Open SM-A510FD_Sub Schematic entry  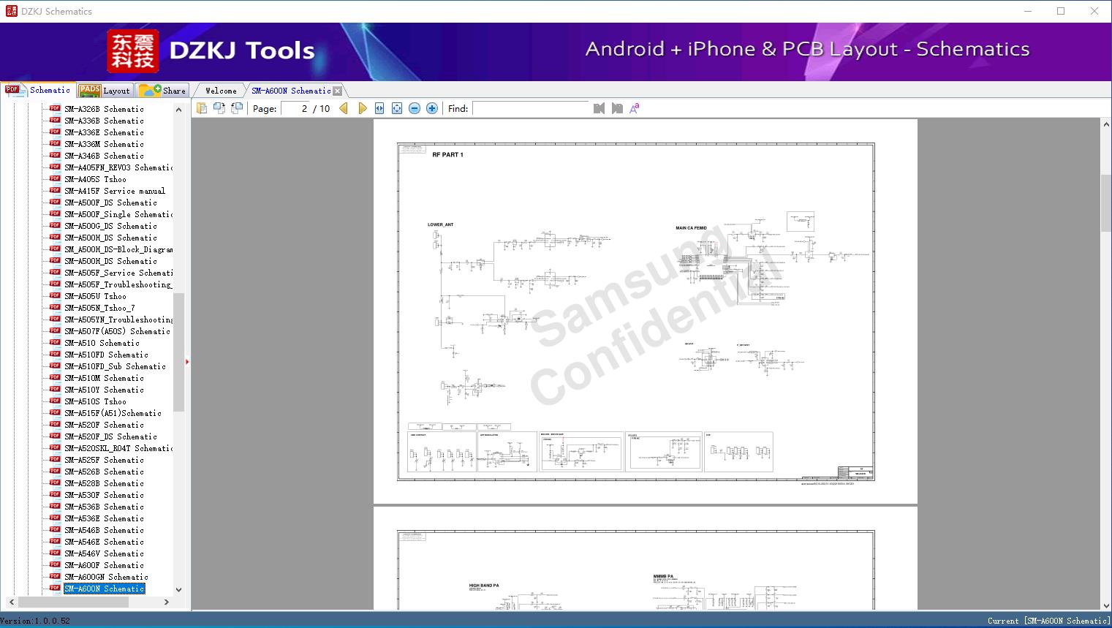click(x=115, y=366)
